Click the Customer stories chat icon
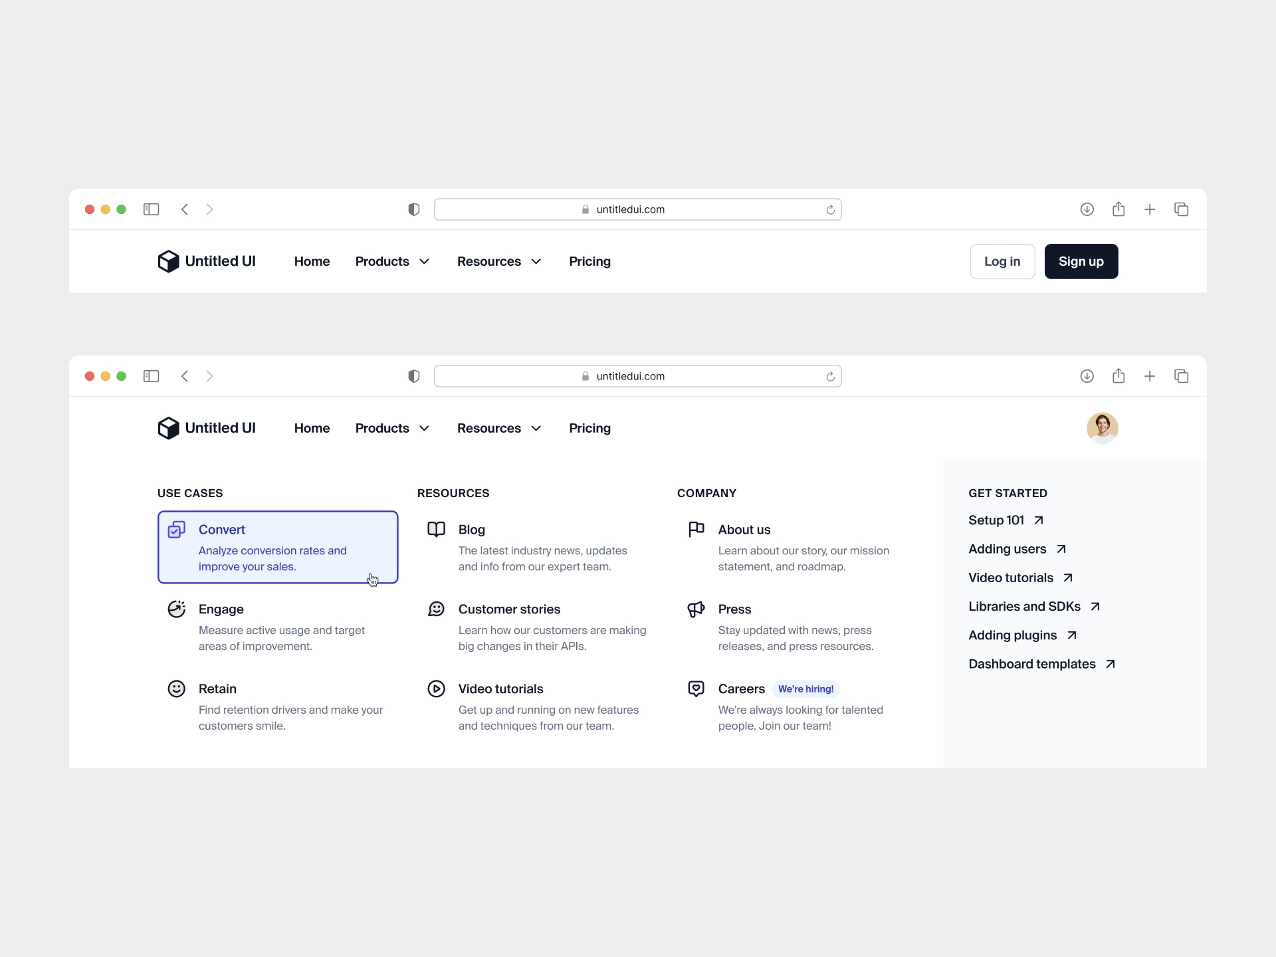The width and height of the screenshot is (1276, 957). (437, 609)
